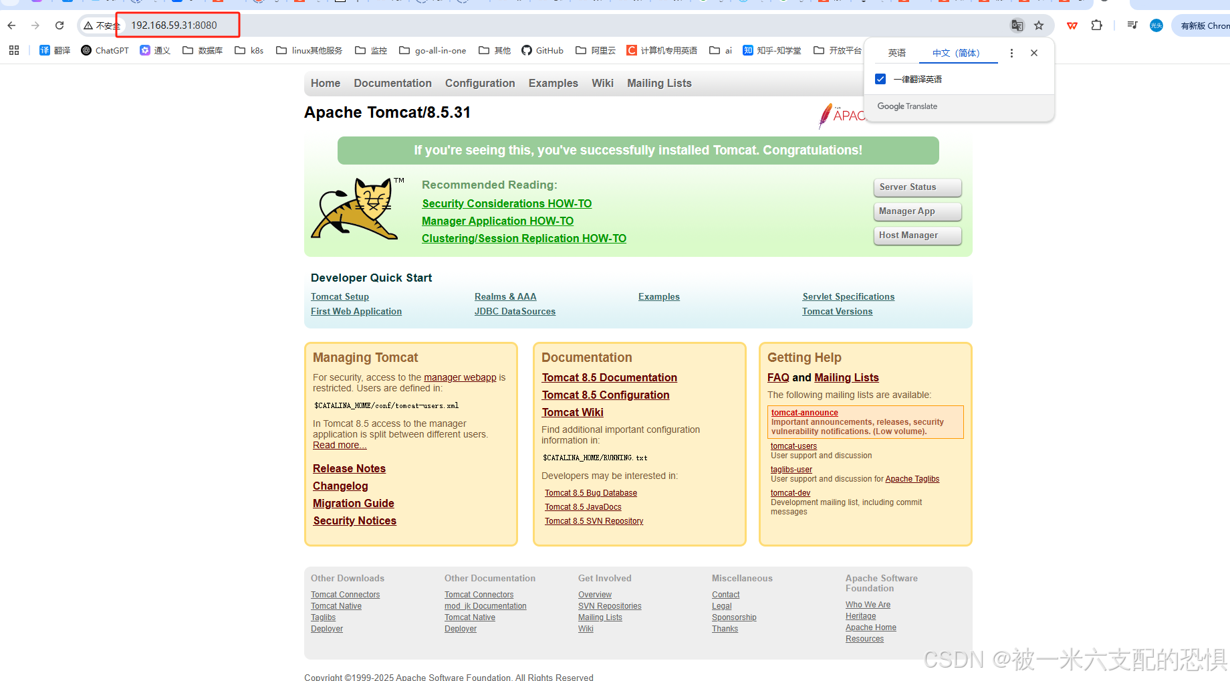Open the Tomcat Versions link
The height and width of the screenshot is (681, 1230).
tap(837, 311)
